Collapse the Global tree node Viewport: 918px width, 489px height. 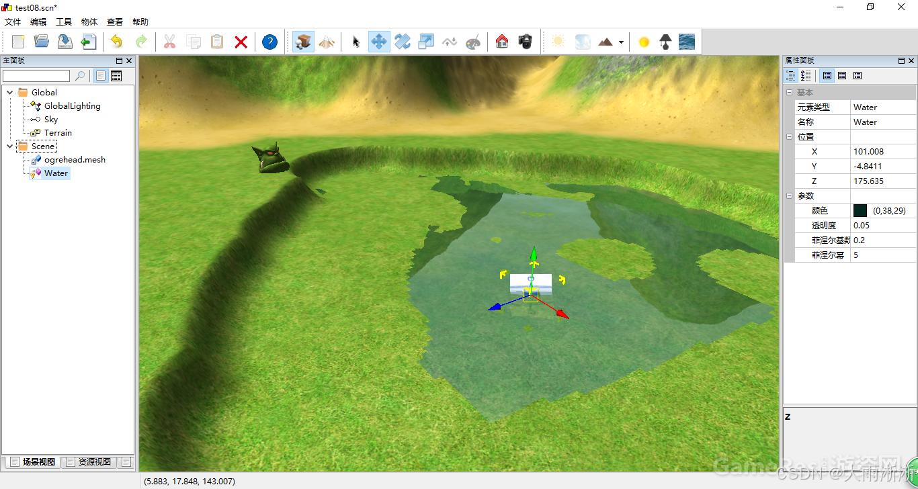[x=9, y=92]
